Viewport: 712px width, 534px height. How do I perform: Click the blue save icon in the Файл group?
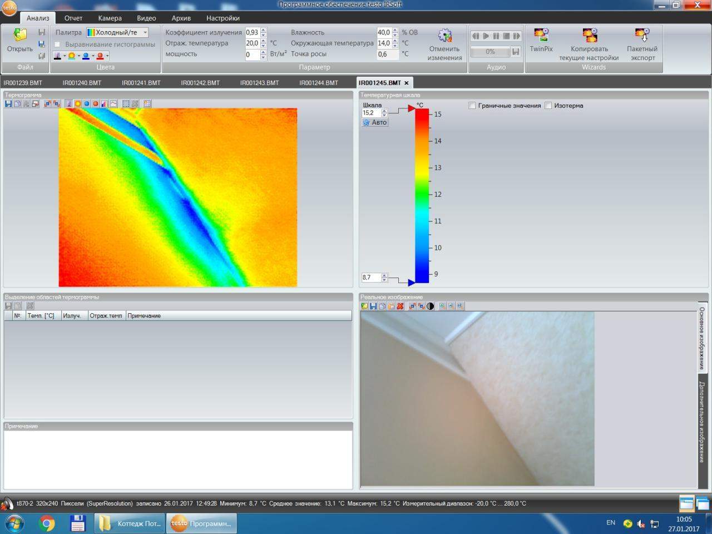click(x=42, y=44)
